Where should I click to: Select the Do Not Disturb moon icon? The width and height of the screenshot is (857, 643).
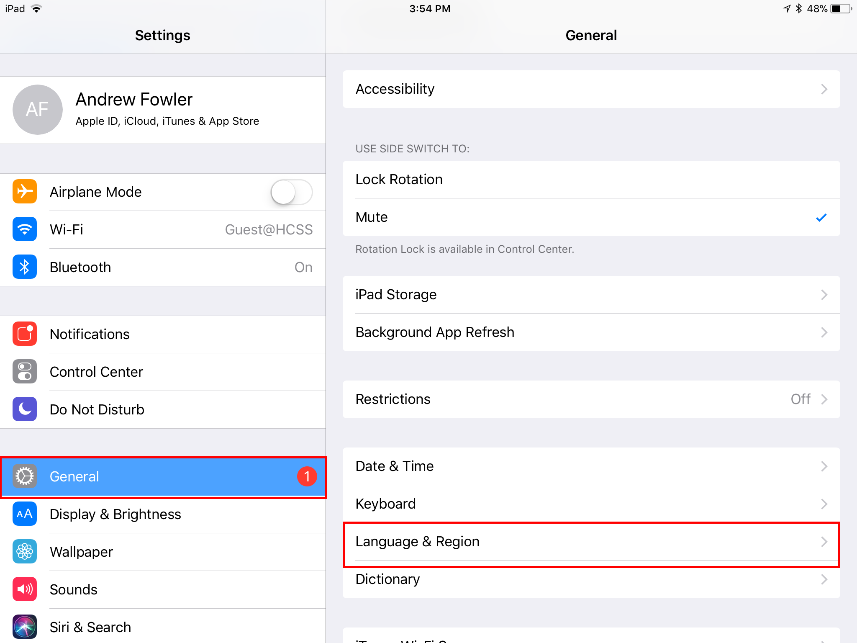point(25,409)
